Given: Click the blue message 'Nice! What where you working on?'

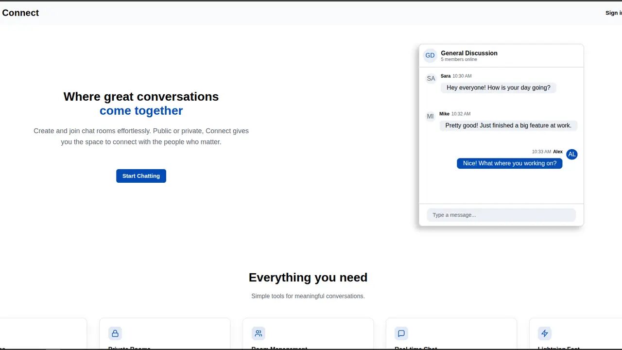Looking at the screenshot, I should tap(510, 163).
